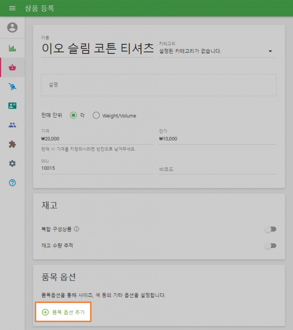This screenshot has height=330, width=293.
Task: Enable the 복합 구성상품 toggle
Action: (x=270, y=229)
